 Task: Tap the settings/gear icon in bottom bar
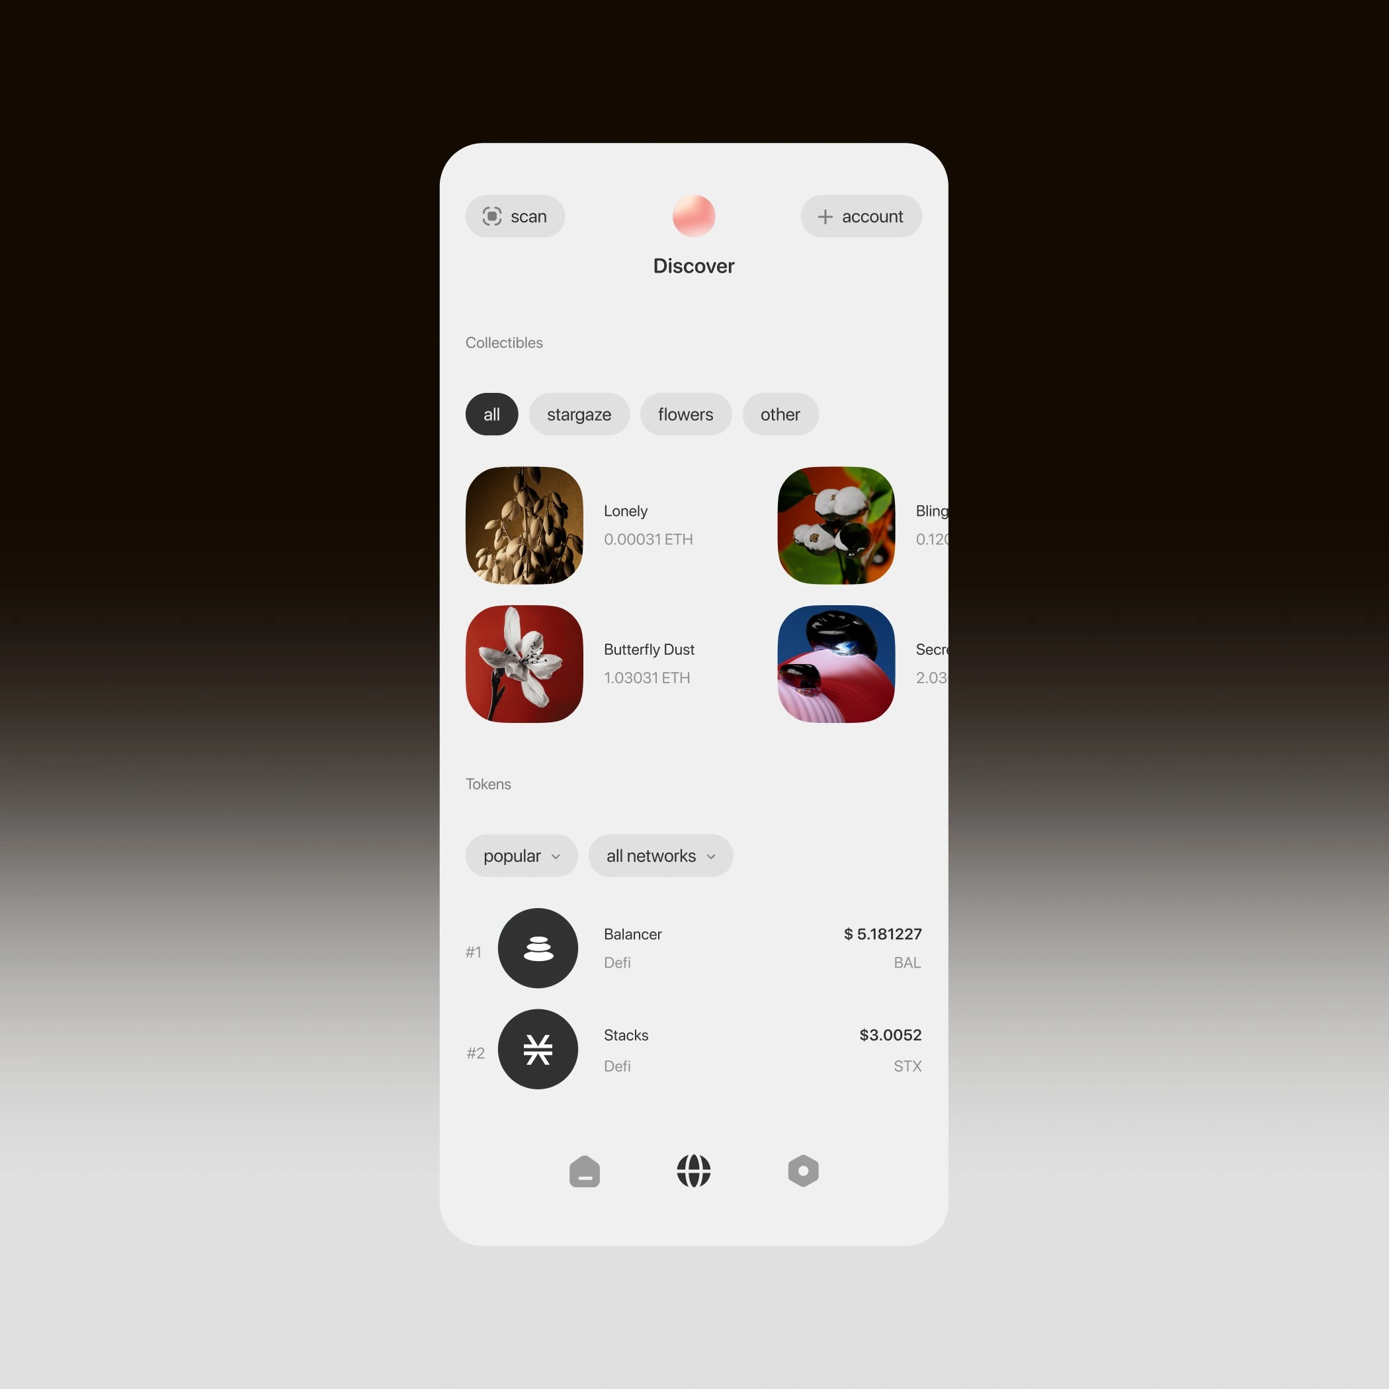tap(802, 1170)
